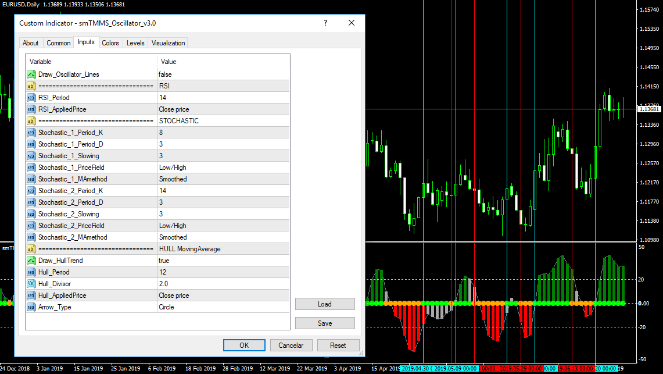The height and width of the screenshot is (374, 663).
Task: Click the STOCHASTIC separator string icon
Action: tap(31, 121)
